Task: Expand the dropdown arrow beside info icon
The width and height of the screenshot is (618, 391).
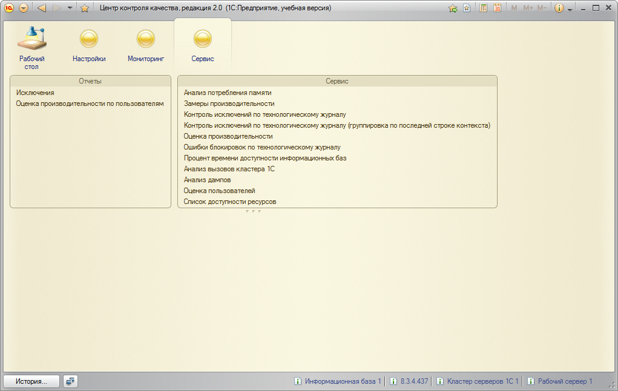Action: pos(570,9)
